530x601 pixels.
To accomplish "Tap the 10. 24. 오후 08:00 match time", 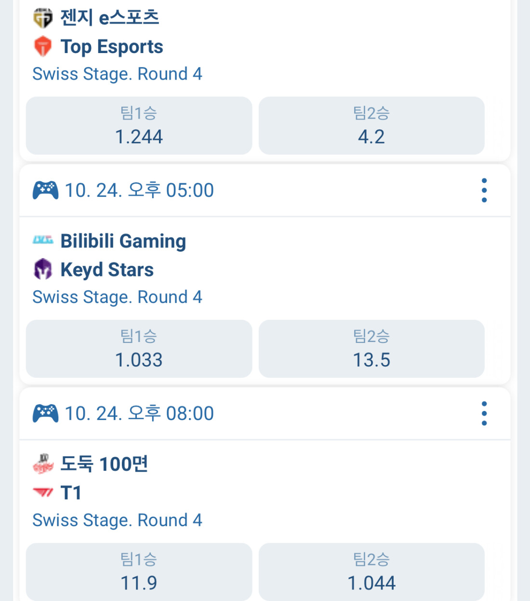I will (x=139, y=414).
